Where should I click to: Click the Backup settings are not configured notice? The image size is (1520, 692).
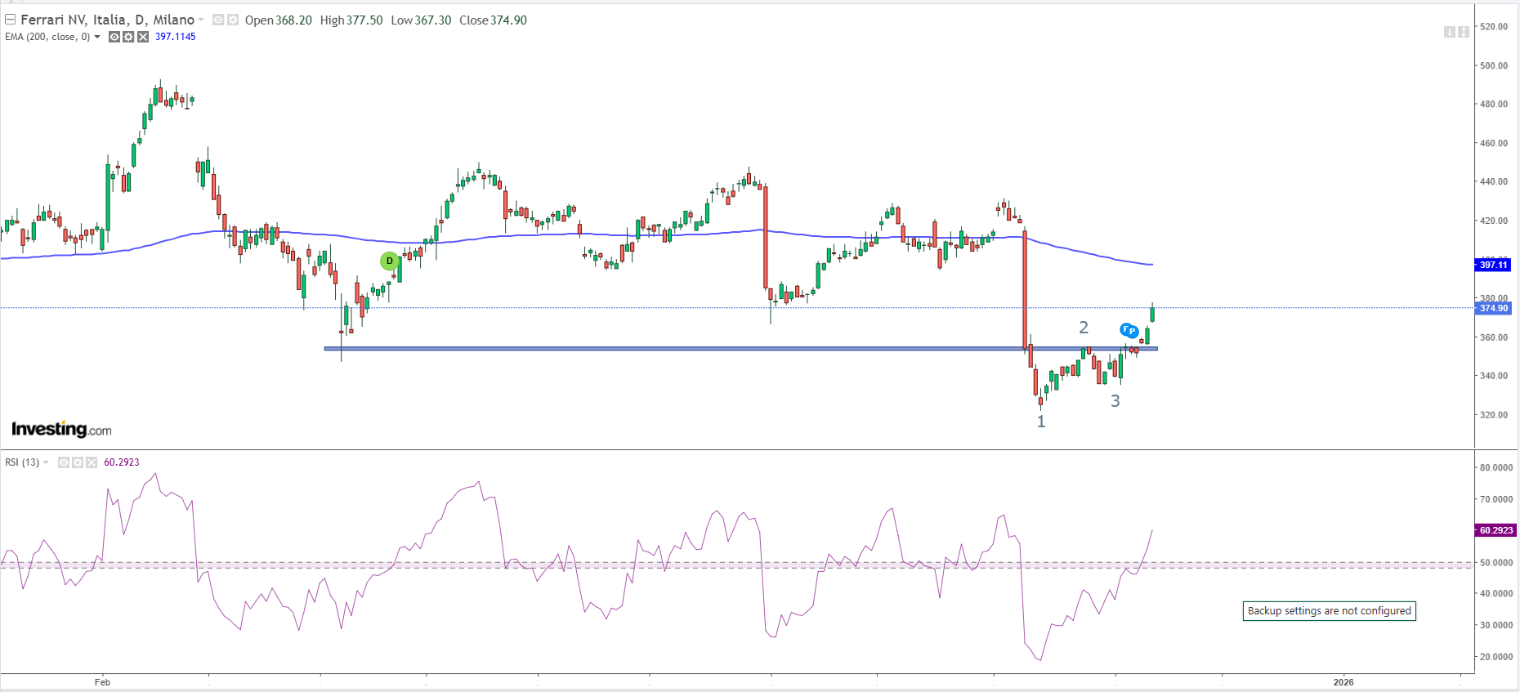click(1329, 611)
